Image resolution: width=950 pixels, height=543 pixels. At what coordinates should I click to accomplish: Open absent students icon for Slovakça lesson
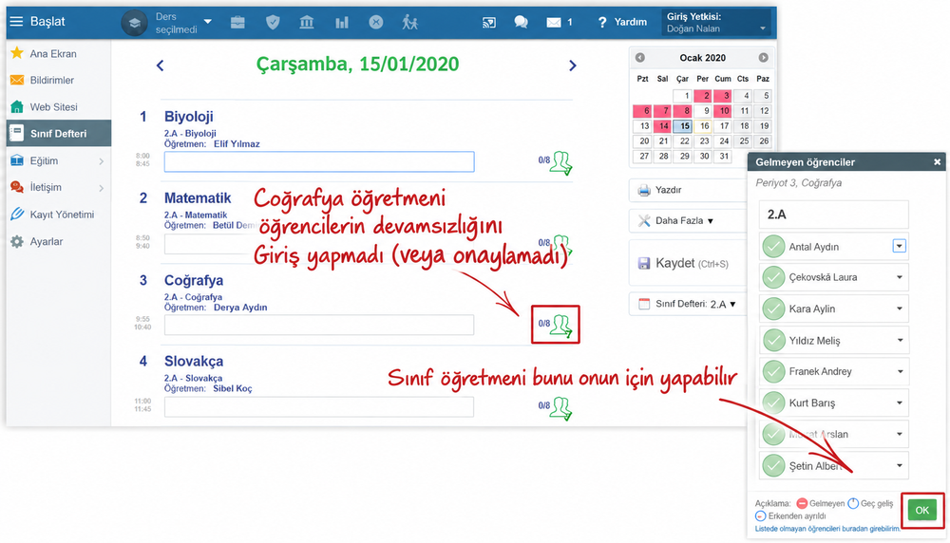point(560,408)
